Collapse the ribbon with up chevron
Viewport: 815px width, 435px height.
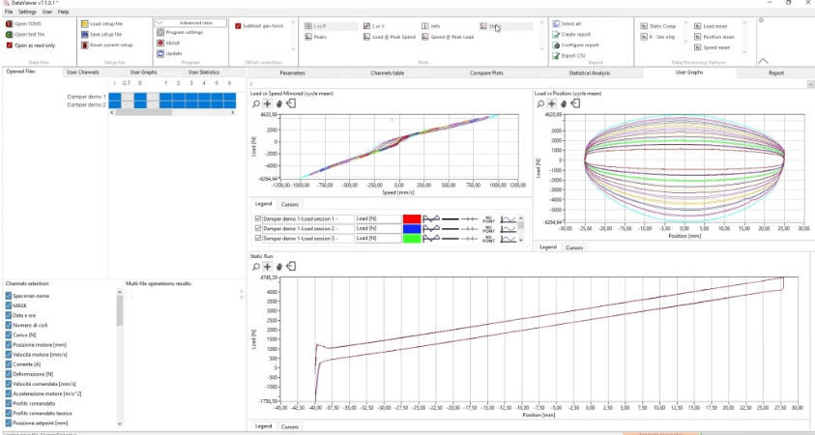[x=763, y=61]
